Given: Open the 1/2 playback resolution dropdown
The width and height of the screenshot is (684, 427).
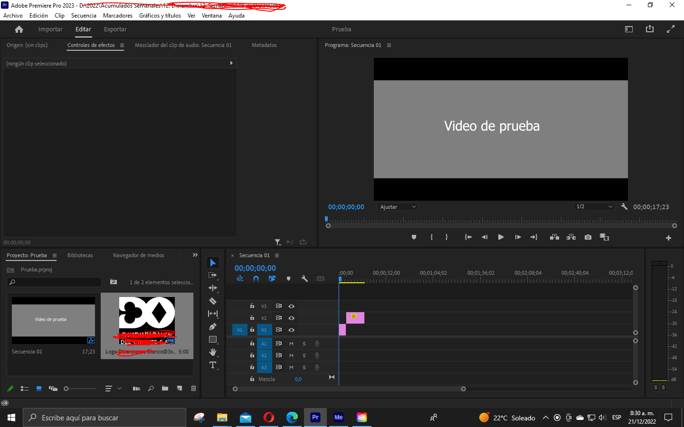Looking at the screenshot, I should tap(594, 206).
